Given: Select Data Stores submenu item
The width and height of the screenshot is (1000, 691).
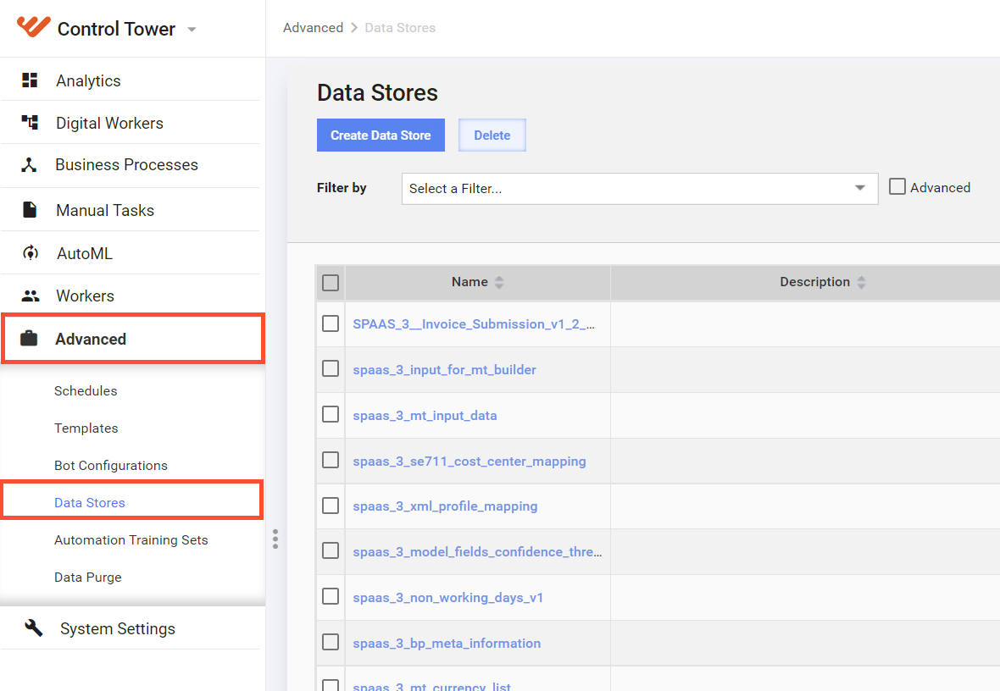Looking at the screenshot, I should click(89, 502).
